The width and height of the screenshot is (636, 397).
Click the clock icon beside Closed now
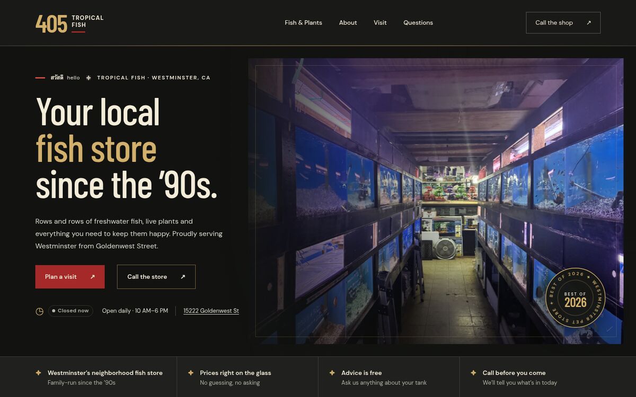pyautogui.click(x=40, y=311)
